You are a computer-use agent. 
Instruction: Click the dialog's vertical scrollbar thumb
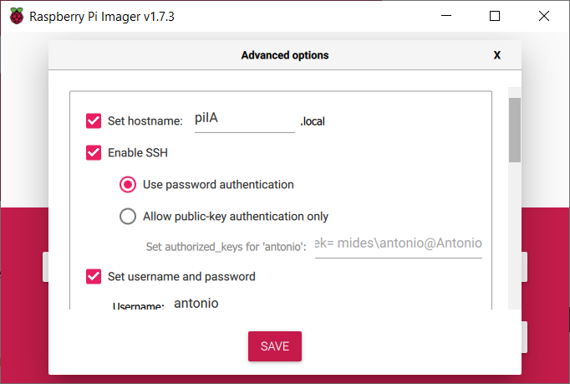point(515,130)
